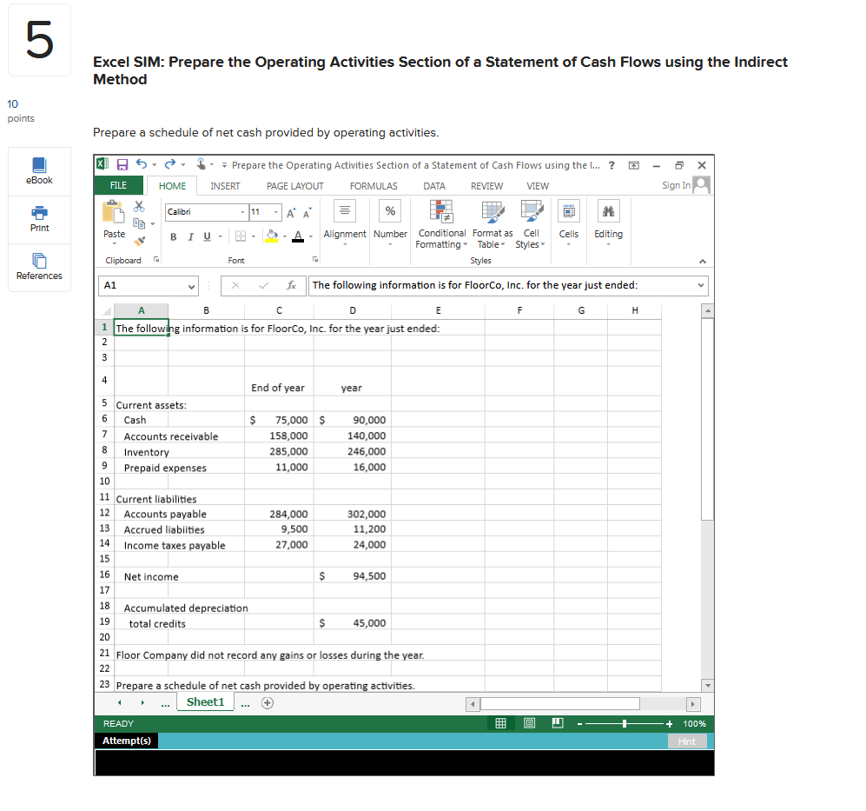Switch to the FORMULAS ribbon tab

(x=374, y=185)
